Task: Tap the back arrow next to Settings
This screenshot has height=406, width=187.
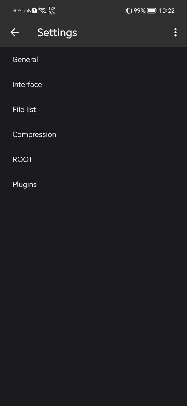Action: [15, 32]
